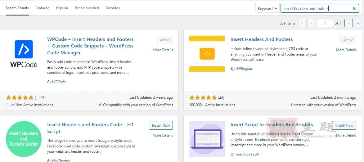Click the Geek Code Lab laptop plugin icon
This screenshot has height=162, width=364.
point(207,139)
